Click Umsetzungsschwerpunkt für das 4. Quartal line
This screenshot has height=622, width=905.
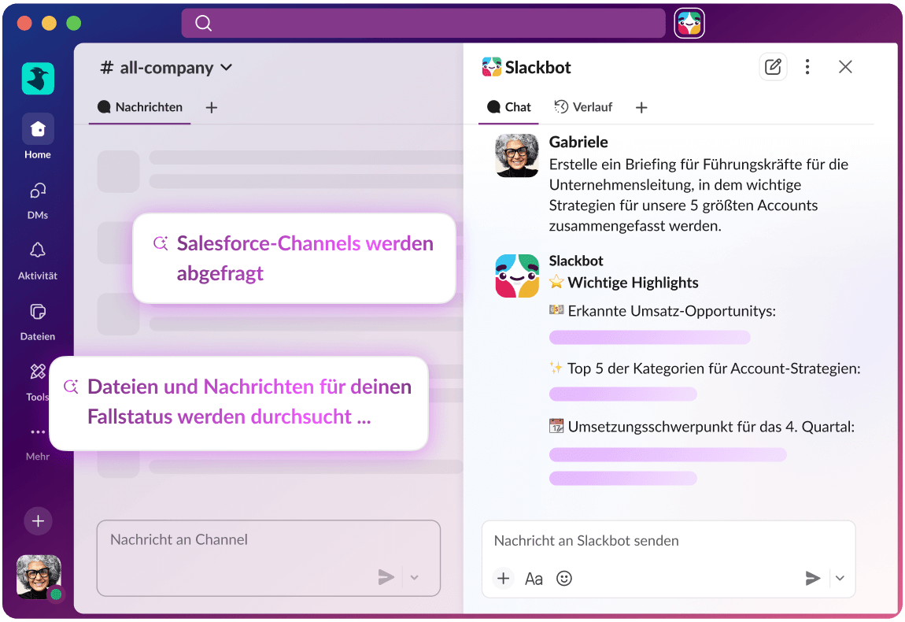tap(702, 427)
